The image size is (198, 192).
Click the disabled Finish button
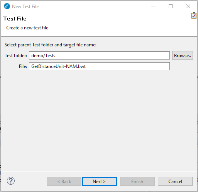pos(137,181)
